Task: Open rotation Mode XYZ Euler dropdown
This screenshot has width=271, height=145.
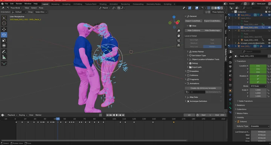Action: pyautogui.click(x=258, y=86)
